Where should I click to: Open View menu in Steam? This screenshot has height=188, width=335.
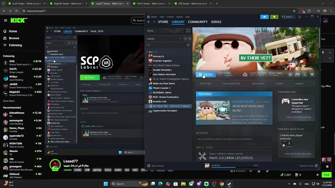(162, 17)
